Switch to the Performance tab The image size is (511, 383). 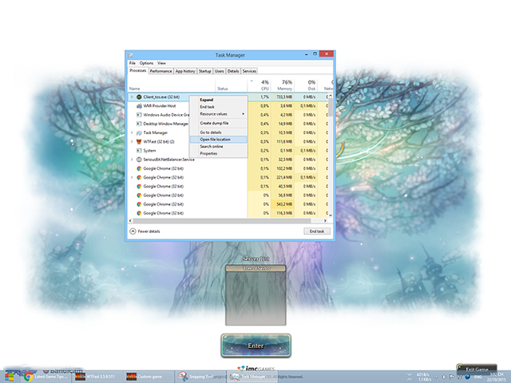pos(160,71)
